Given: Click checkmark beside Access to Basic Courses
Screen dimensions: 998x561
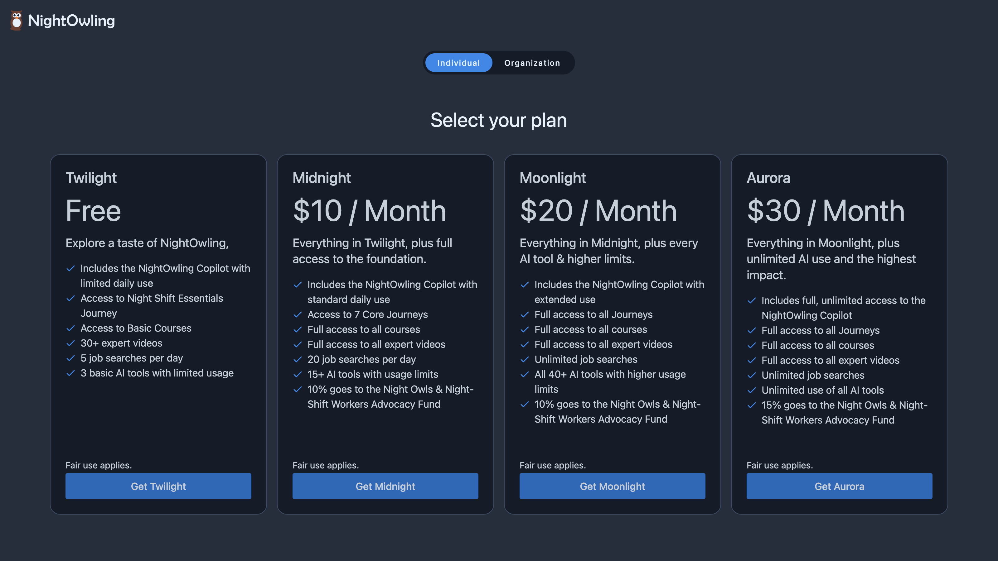Looking at the screenshot, I should 70,328.
